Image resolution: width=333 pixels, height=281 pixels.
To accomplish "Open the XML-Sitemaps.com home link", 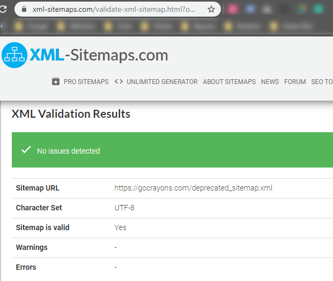I will coord(99,55).
